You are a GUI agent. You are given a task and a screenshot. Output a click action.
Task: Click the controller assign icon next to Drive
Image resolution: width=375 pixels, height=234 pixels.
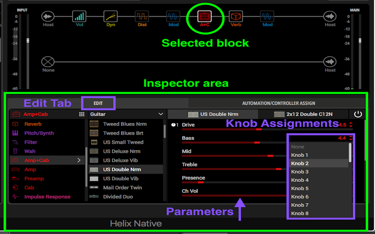pyautogui.click(x=173, y=125)
